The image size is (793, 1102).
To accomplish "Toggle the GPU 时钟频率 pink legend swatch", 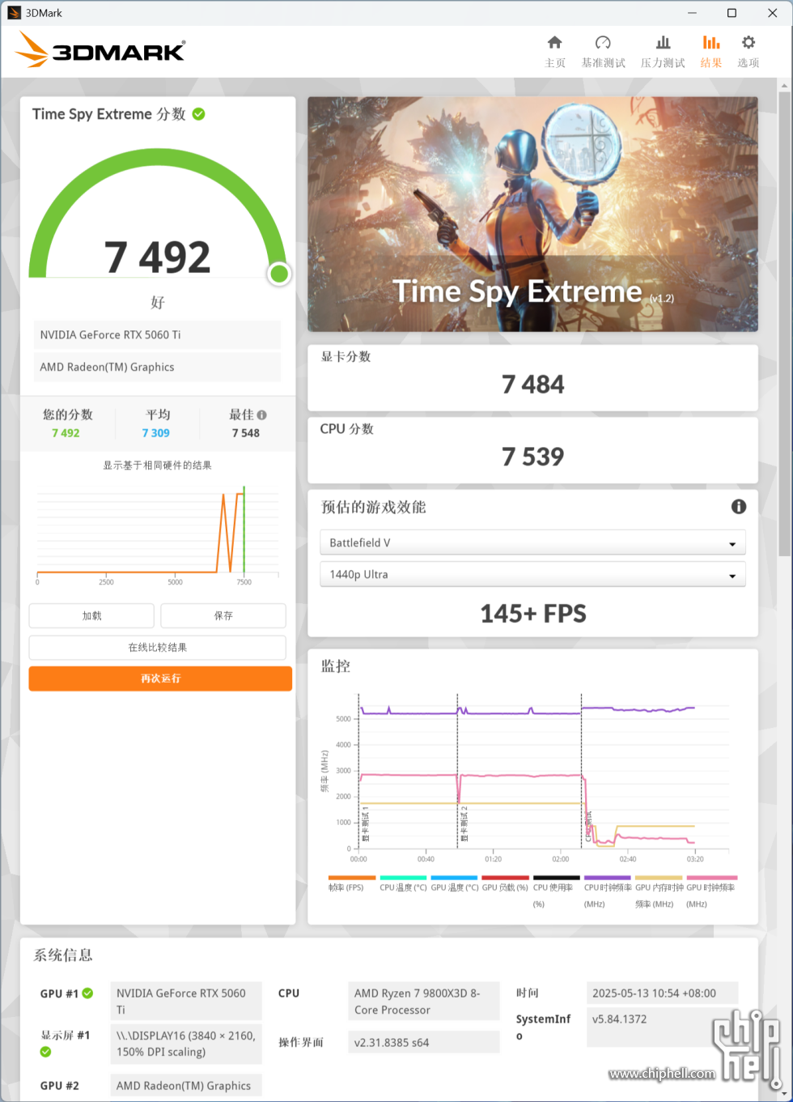I will click(x=711, y=878).
